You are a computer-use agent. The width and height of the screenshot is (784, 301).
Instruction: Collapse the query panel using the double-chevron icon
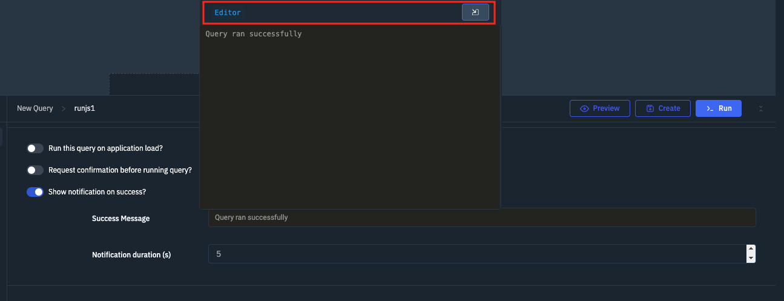point(761,108)
